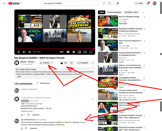Image resolution: width=162 pixels, height=131 pixels.
Task: Mute the player volume
Action: 29,52
